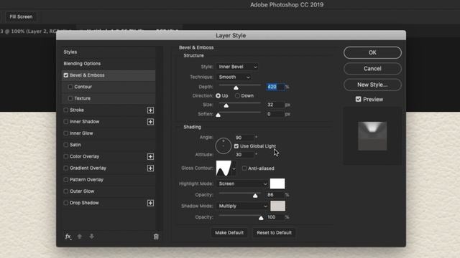Click the Soften slider handle

[x=218, y=115]
